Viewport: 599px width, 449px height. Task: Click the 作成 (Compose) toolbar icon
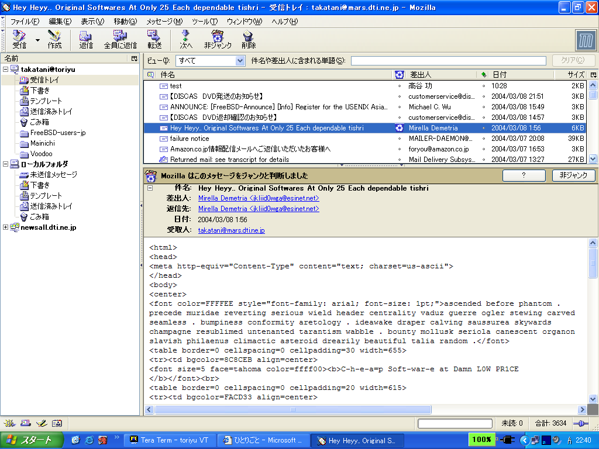click(54, 40)
